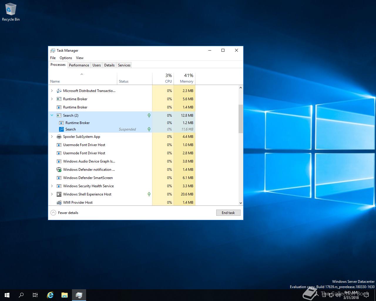Click the 12.8 MB memory cell

tap(184, 116)
